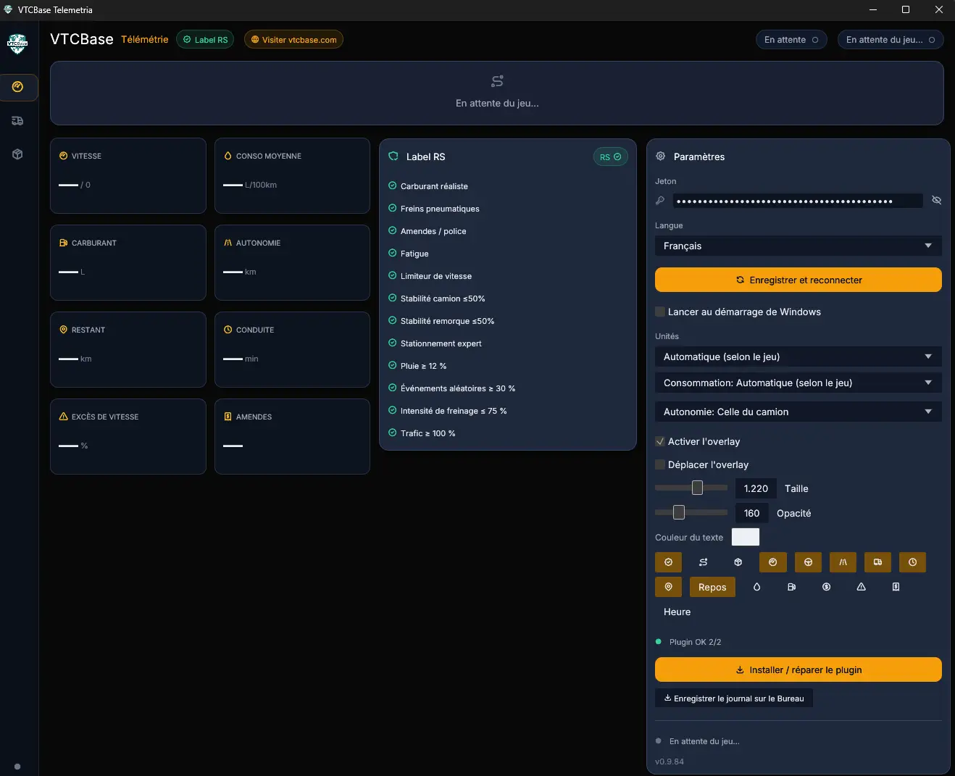Click the Plugin OK 2/2 status text
This screenshot has width=955, height=776.
pyautogui.click(x=695, y=642)
